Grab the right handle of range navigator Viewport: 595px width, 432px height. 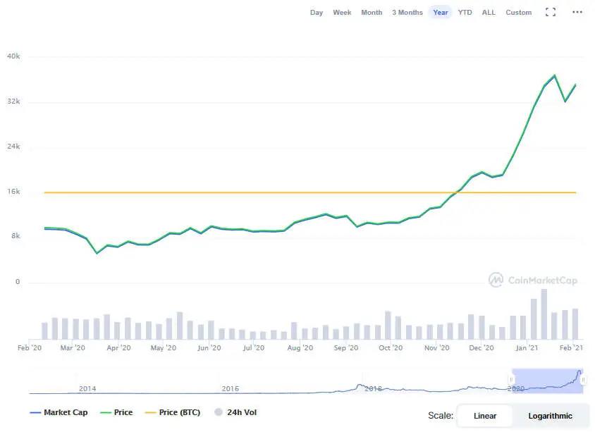pyautogui.click(x=583, y=379)
